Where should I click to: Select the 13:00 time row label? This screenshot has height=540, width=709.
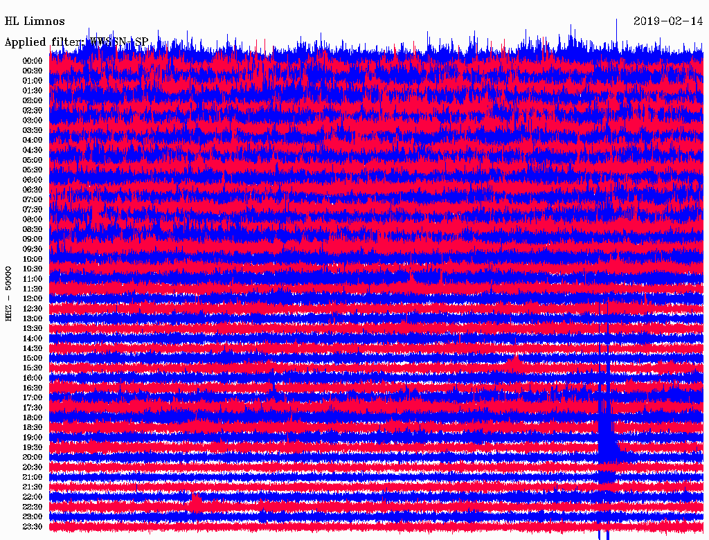[33, 319]
